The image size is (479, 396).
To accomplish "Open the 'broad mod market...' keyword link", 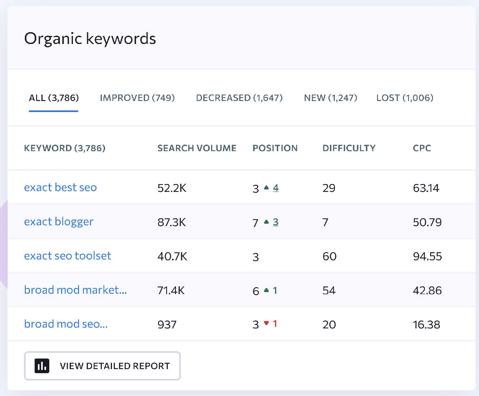I will [x=75, y=290].
